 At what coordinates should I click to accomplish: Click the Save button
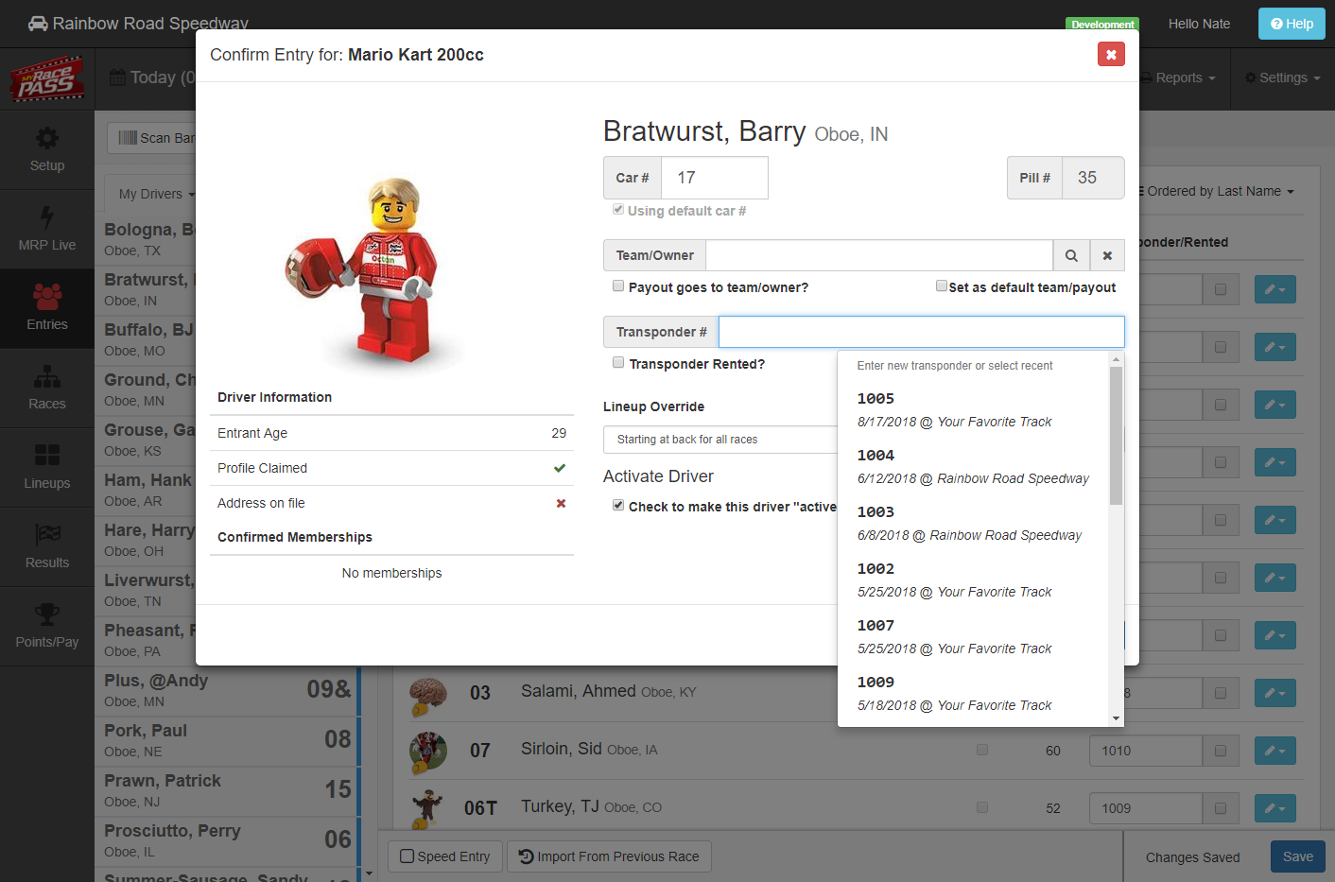point(1298,856)
